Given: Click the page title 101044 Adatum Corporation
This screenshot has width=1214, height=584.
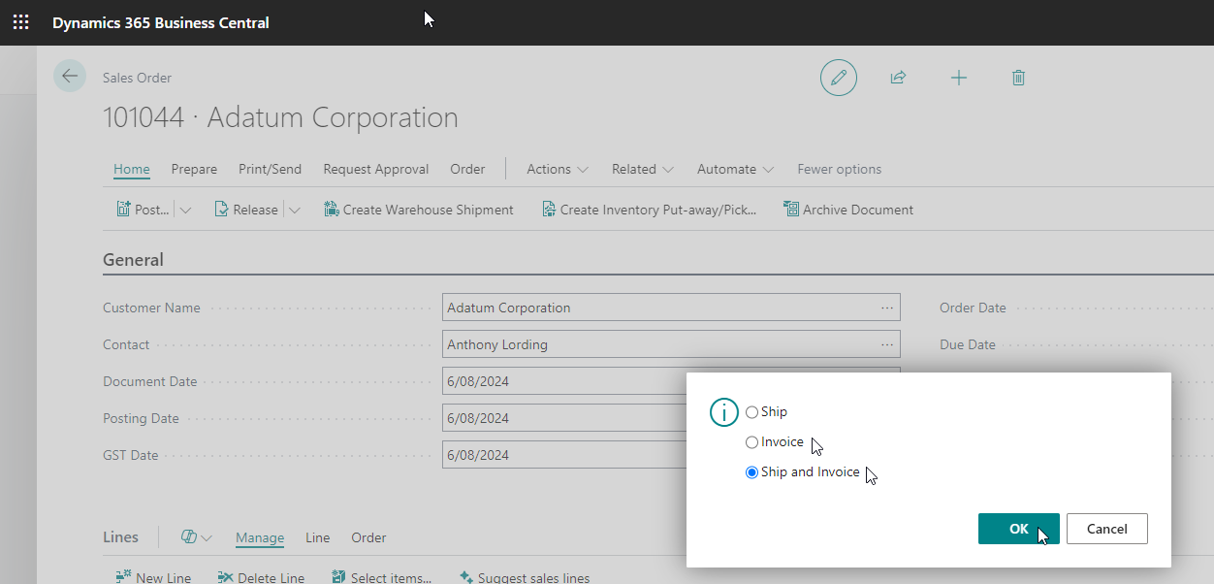Looking at the screenshot, I should (x=280, y=117).
